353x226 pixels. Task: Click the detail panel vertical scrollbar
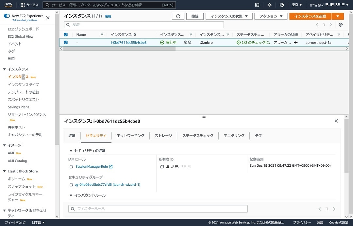click(346, 146)
